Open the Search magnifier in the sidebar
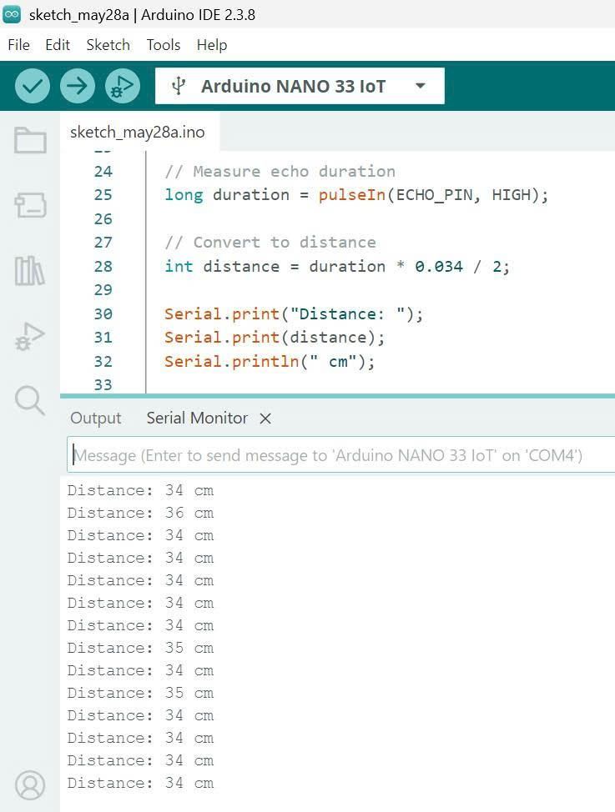This screenshot has width=615, height=812. [29, 400]
